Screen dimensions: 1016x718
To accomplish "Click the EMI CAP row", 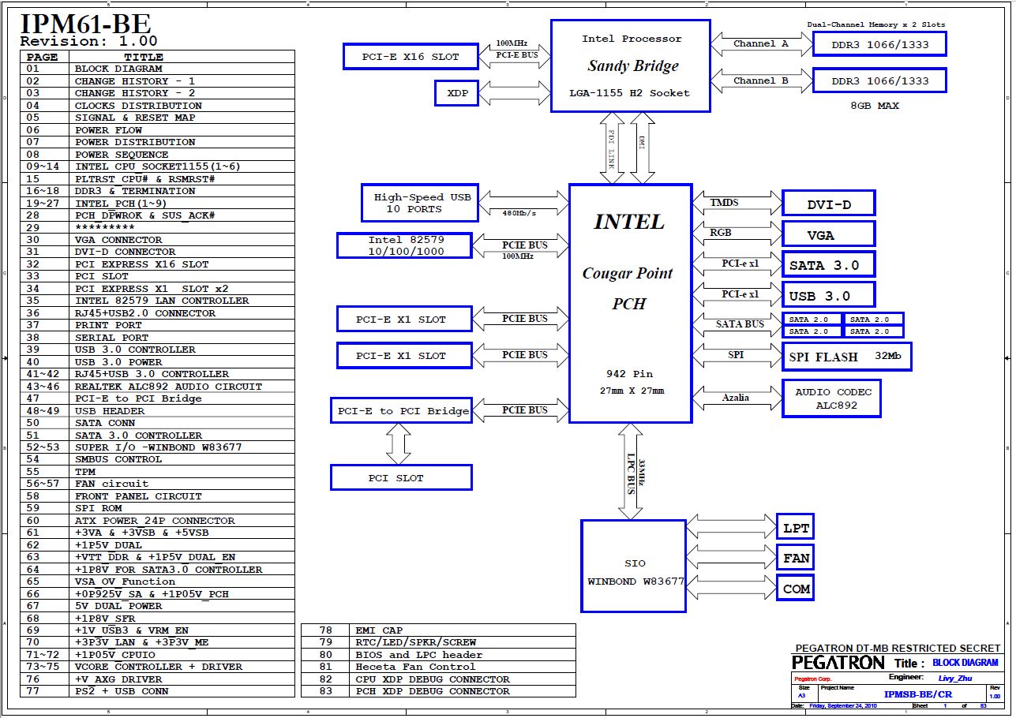I will pyautogui.click(x=438, y=630).
